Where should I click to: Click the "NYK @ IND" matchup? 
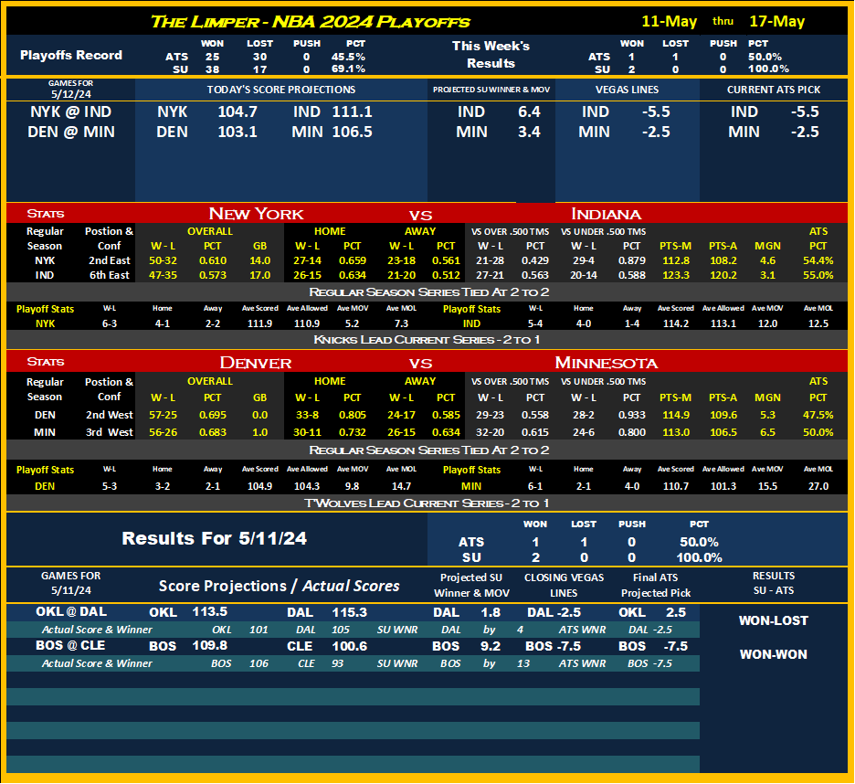(71, 111)
